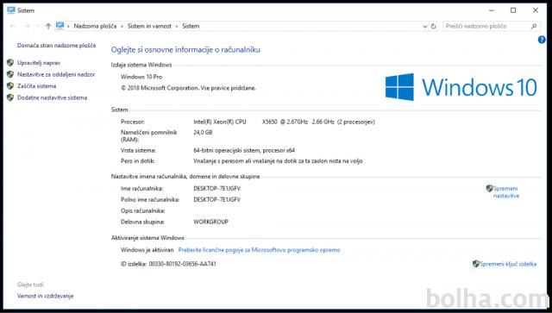The height and width of the screenshot is (313, 552).
Task: Refresh the page with refresh icon
Action: pyautogui.click(x=433, y=26)
